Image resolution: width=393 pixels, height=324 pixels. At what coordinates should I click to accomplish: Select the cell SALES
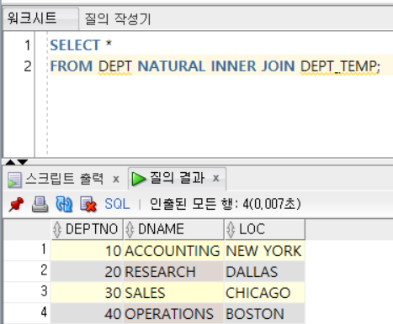173,293
